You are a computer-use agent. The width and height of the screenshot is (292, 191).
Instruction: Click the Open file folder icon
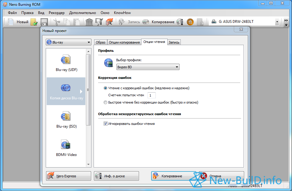point(34,22)
